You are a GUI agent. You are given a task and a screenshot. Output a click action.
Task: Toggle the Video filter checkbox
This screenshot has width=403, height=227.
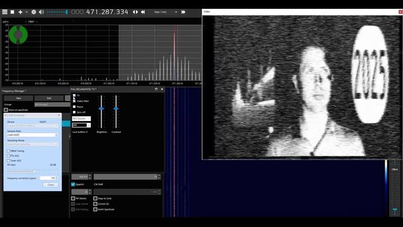[x=74, y=101]
